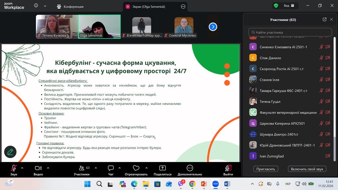Click the Invite button
The height and width of the screenshot is (190, 338).
266,169
